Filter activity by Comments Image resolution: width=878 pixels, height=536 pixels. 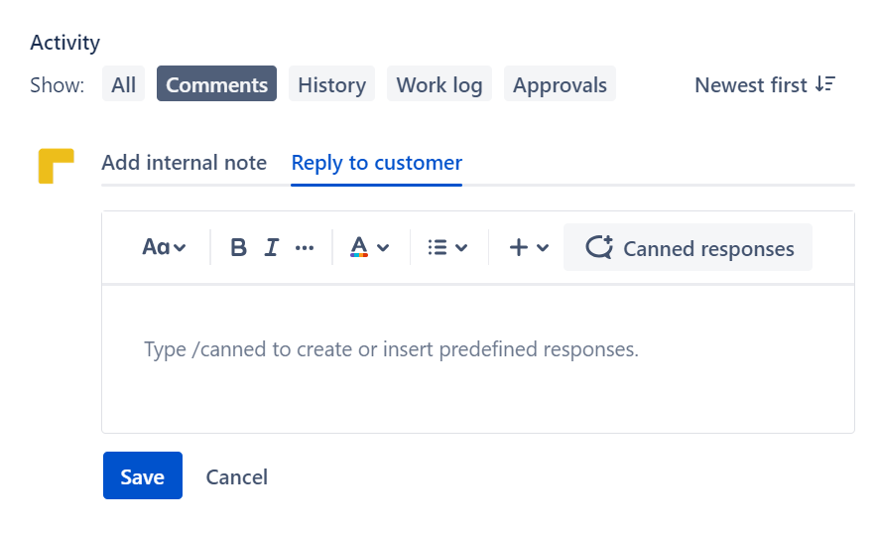tap(216, 85)
